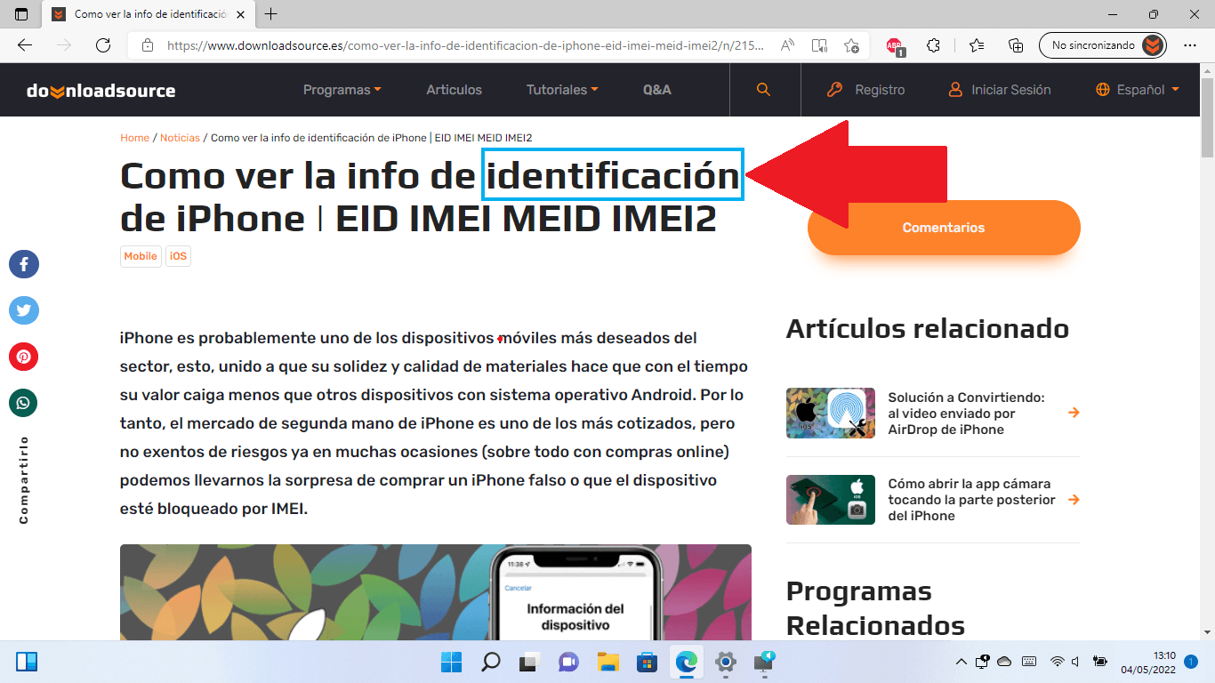Open Edge Settings and more menu
Image resolution: width=1215 pixels, height=683 pixels.
(x=1190, y=45)
